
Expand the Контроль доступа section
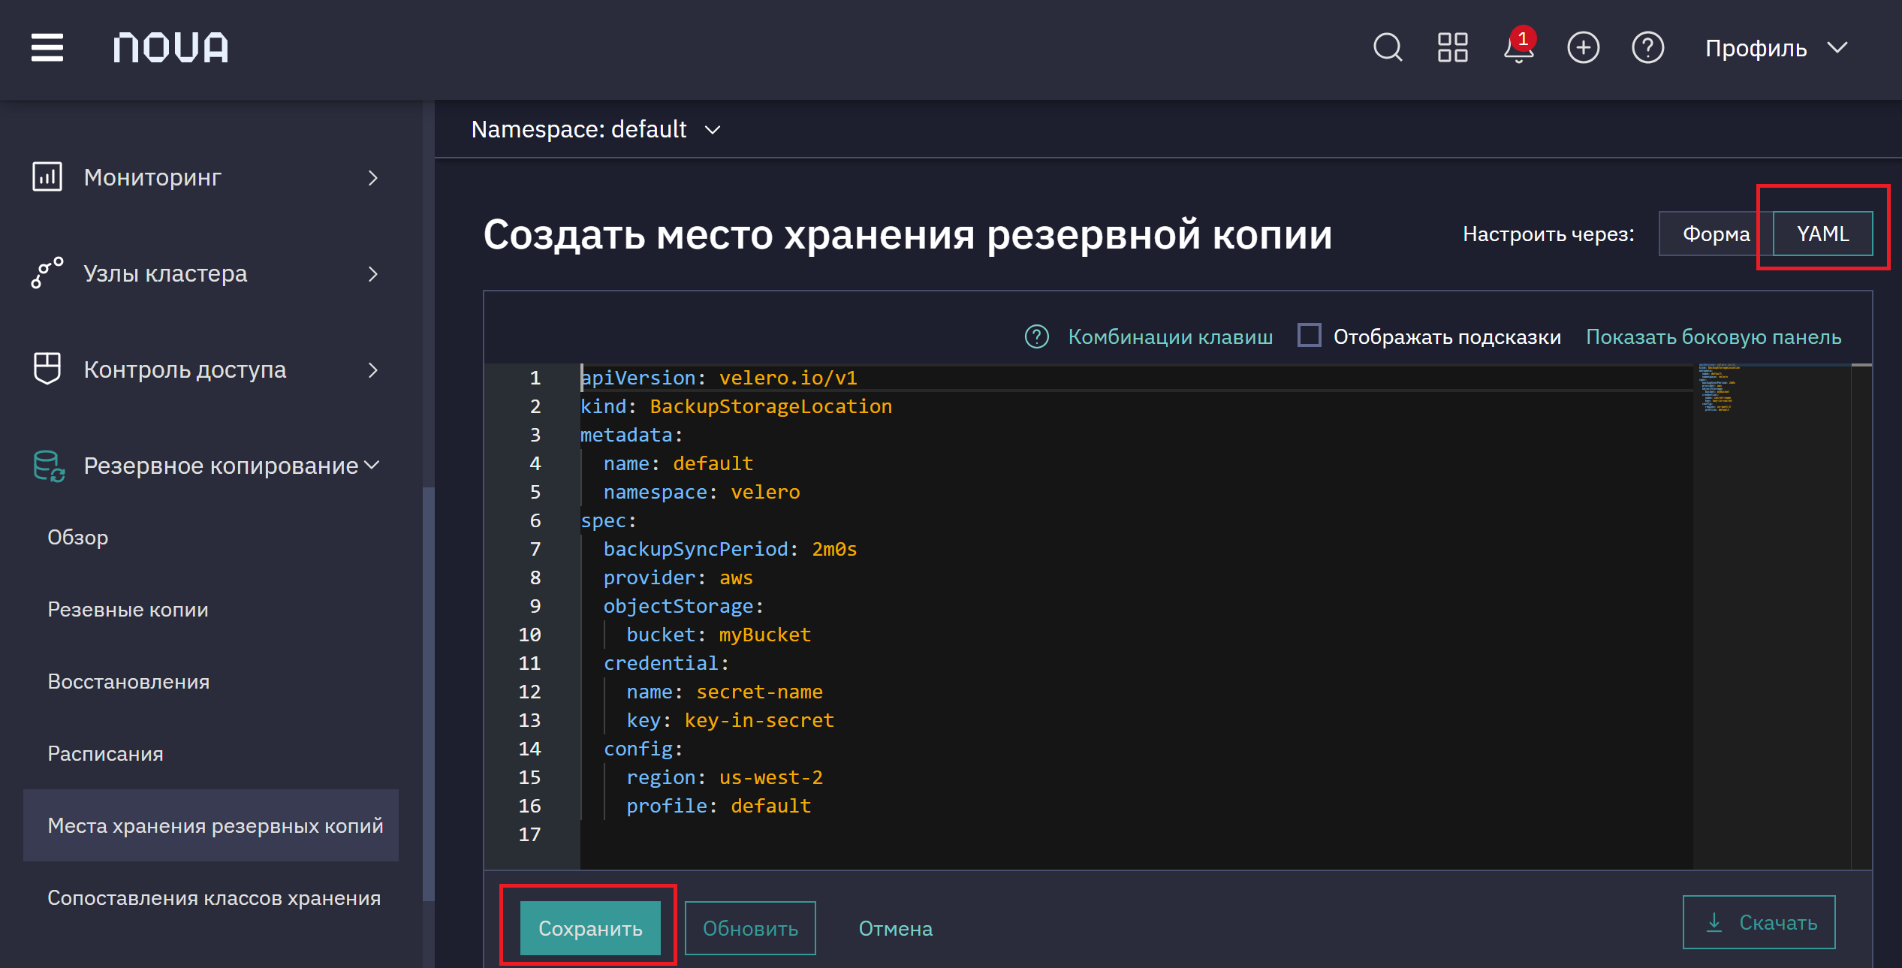pos(372,369)
